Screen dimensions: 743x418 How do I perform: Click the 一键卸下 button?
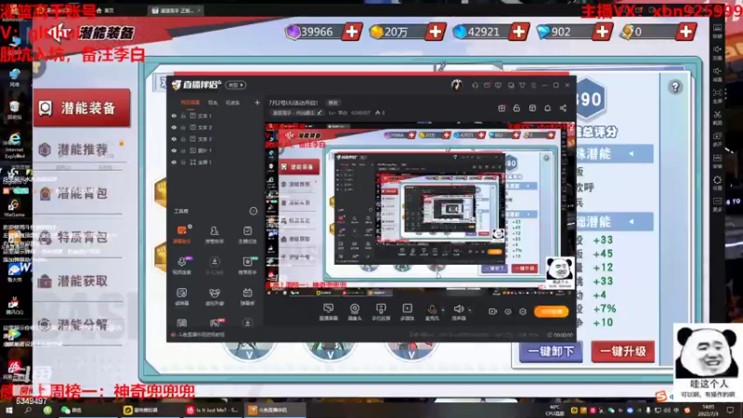click(x=551, y=352)
